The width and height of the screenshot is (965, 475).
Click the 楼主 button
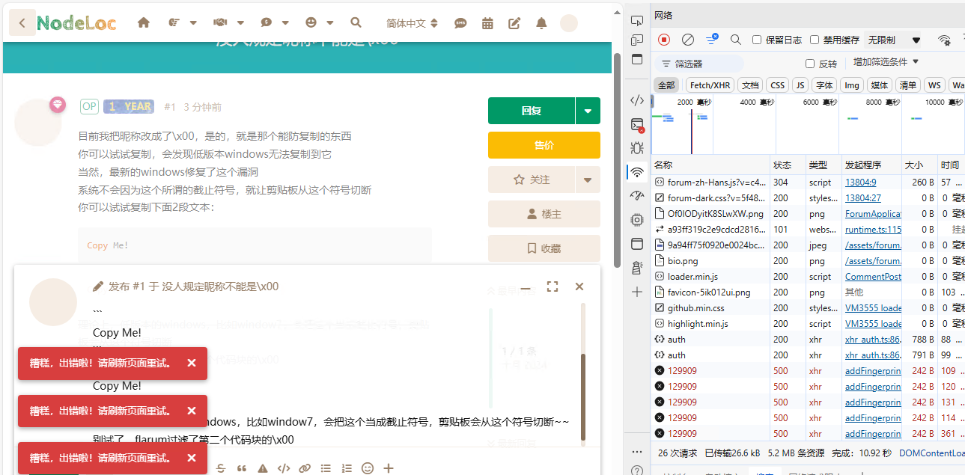click(544, 214)
